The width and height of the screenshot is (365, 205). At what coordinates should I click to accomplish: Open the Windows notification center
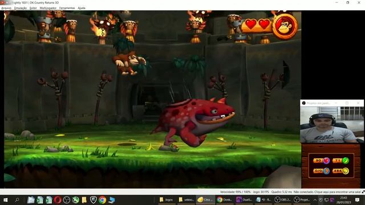(x=358, y=200)
